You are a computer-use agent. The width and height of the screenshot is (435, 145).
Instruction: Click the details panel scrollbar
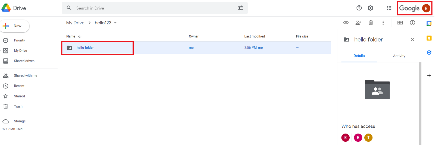coord(420,103)
